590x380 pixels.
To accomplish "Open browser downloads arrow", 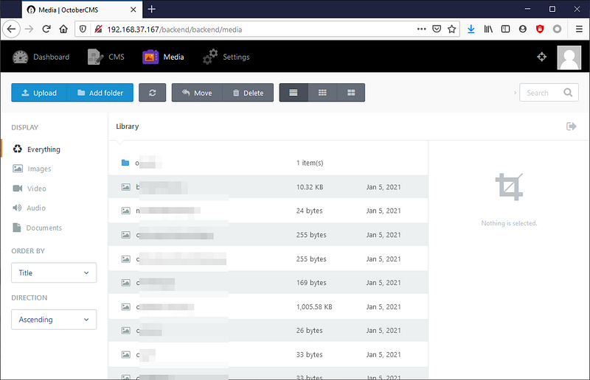I will pyautogui.click(x=471, y=29).
